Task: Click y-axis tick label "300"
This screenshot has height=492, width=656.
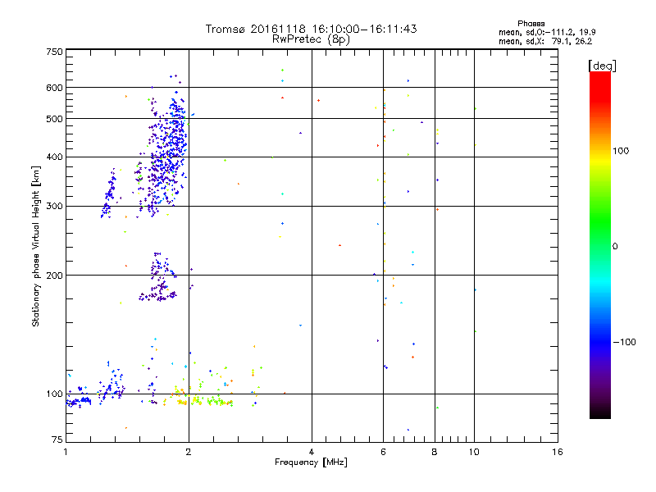Action: click(54, 207)
